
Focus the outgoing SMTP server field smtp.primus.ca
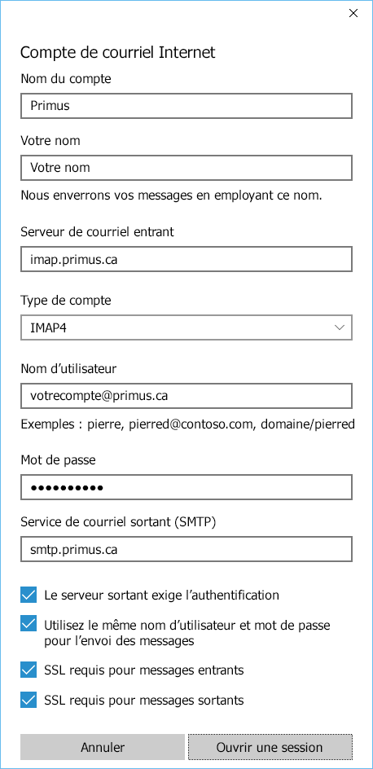186,549
